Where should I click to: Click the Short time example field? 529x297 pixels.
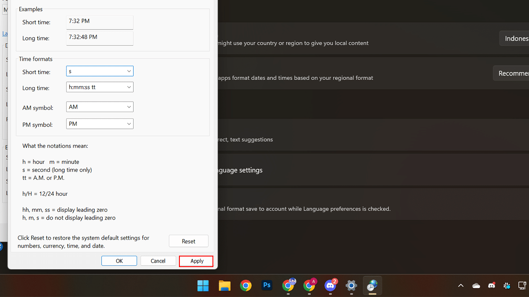click(x=100, y=22)
